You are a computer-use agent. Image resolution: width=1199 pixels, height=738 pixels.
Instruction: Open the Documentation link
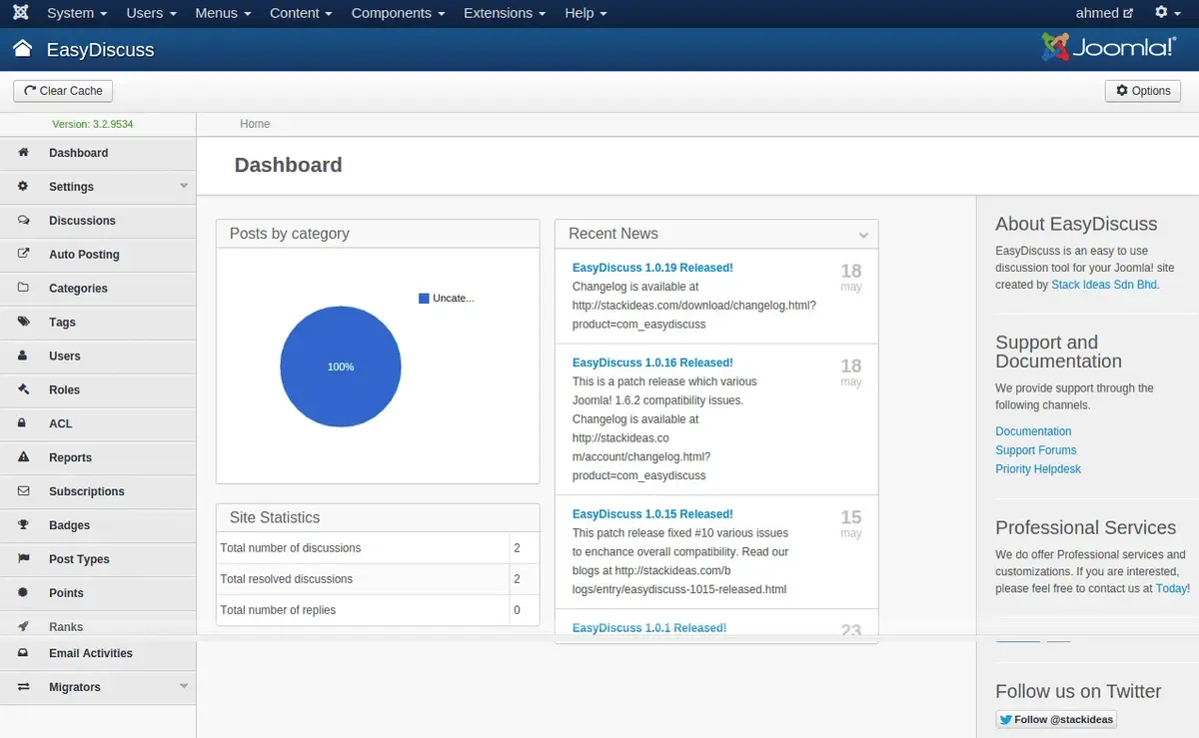(1033, 431)
